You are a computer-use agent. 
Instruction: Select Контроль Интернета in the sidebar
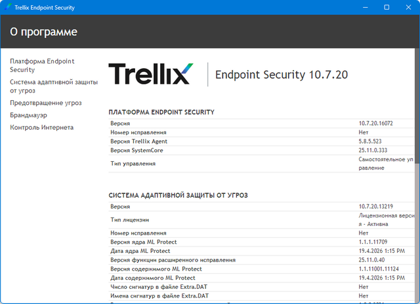click(x=41, y=127)
